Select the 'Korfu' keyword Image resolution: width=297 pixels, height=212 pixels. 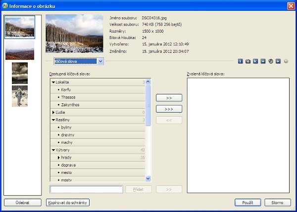66,89
